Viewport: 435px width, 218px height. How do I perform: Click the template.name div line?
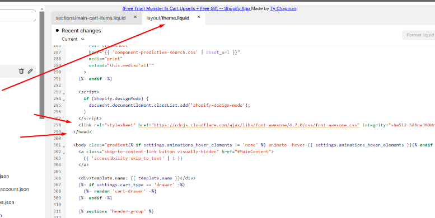coord(137,178)
